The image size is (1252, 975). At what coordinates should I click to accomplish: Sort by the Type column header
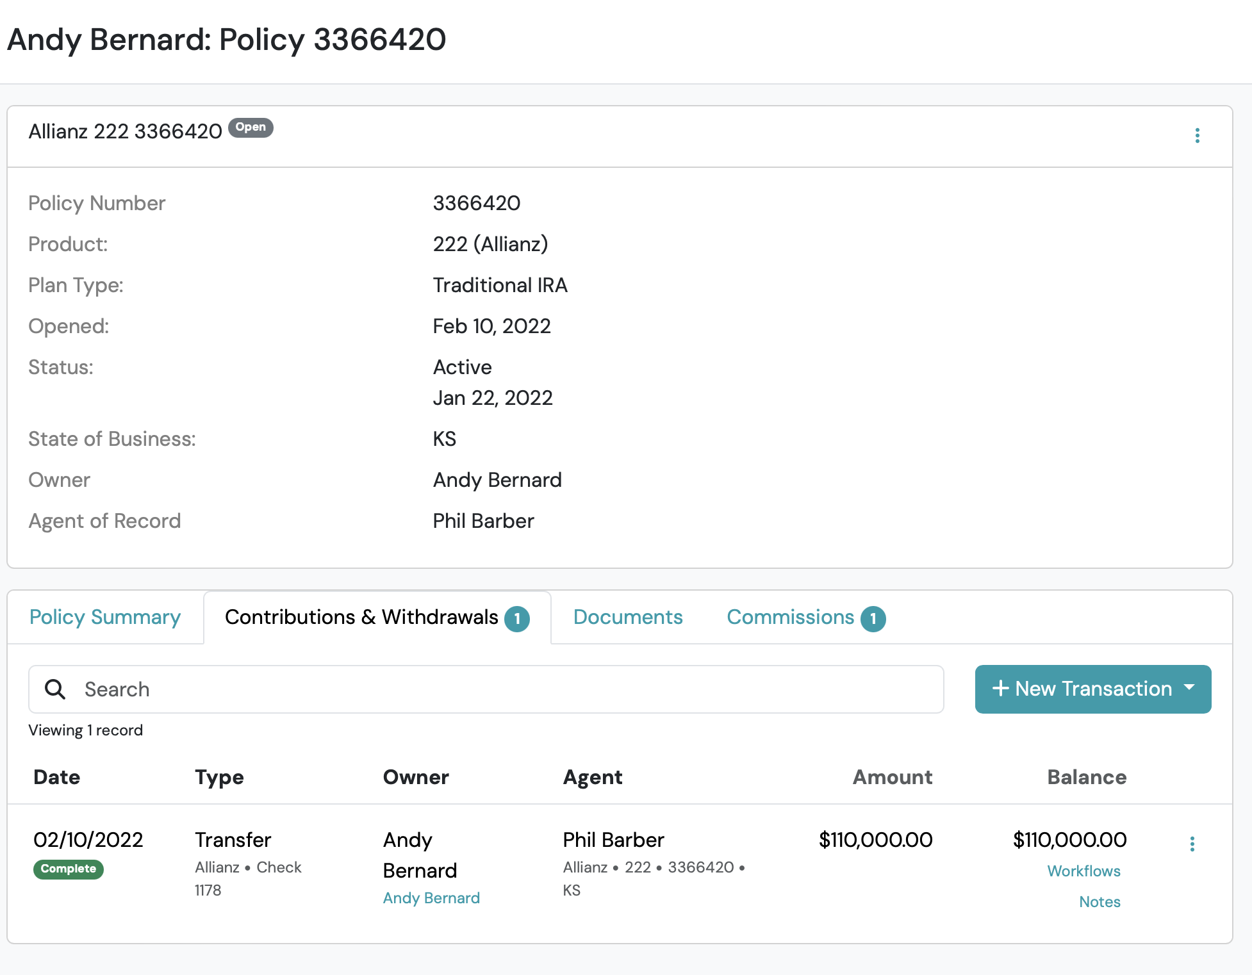pos(219,777)
